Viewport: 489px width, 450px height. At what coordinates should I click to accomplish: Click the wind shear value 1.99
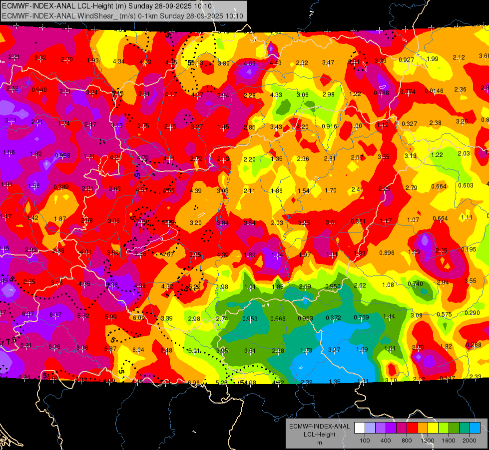click(432, 59)
